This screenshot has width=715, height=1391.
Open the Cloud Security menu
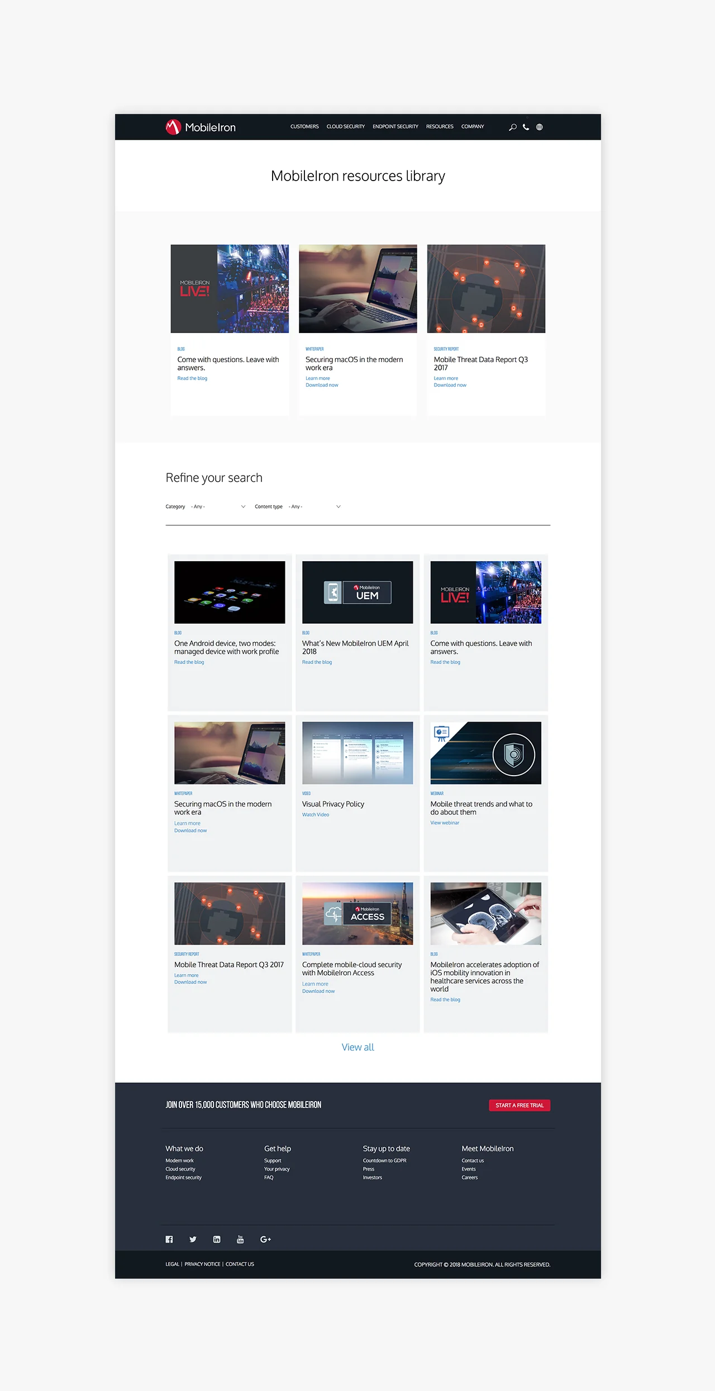(x=346, y=127)
